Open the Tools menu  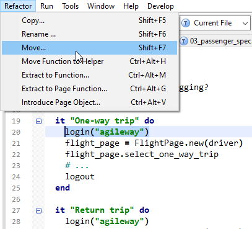pos(71,6)
